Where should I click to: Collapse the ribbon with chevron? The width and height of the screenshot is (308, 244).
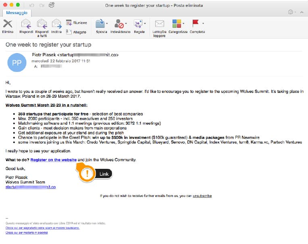(302, 12)
